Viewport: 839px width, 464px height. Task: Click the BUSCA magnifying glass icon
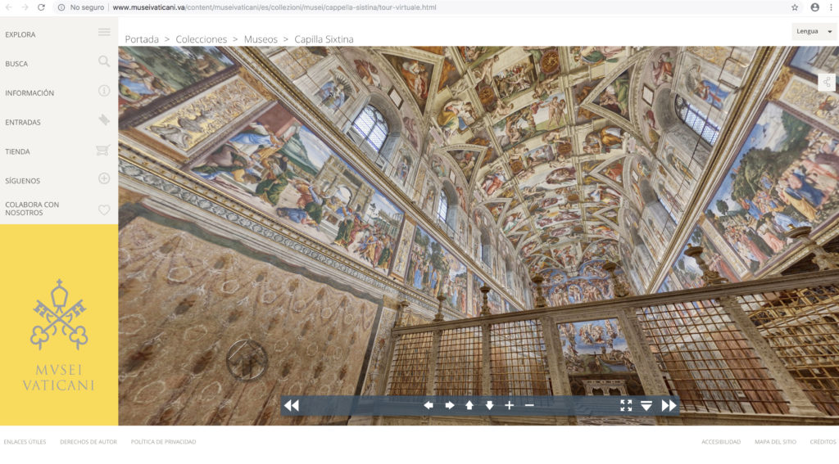[104, 61]
